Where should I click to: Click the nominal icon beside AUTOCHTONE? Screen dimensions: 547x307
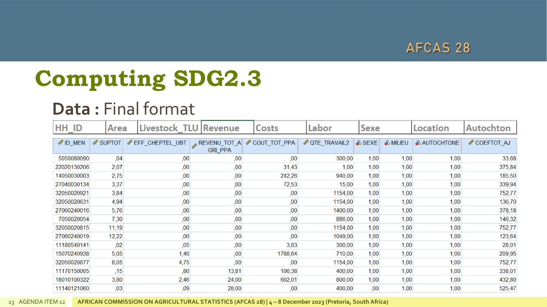[418, 143]
